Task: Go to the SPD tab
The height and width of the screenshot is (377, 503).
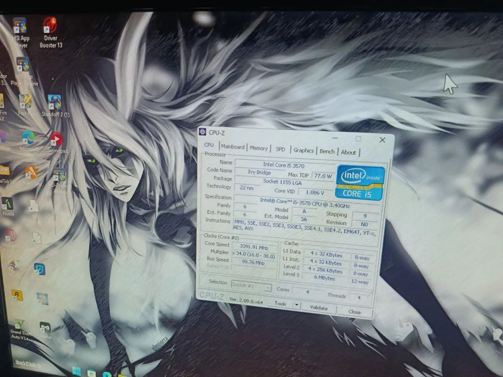Action: [280, 149]
